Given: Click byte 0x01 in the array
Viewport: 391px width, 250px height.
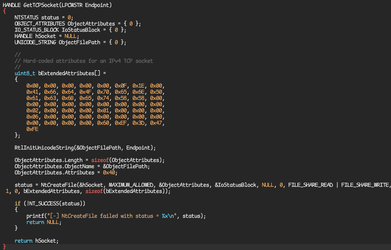Looking at the screenshot, I should point(103,111).
